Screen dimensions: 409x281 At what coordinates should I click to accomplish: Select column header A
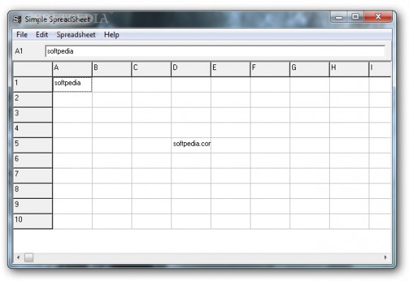pos(72,69)
